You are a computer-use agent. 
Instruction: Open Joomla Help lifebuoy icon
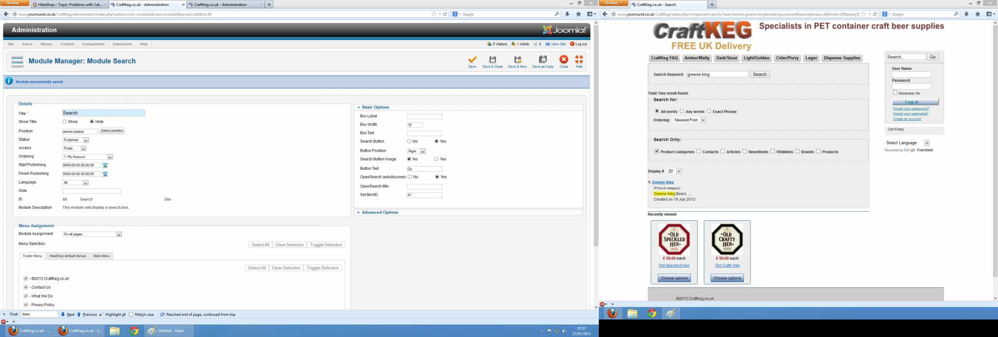[x=579, y=59]
